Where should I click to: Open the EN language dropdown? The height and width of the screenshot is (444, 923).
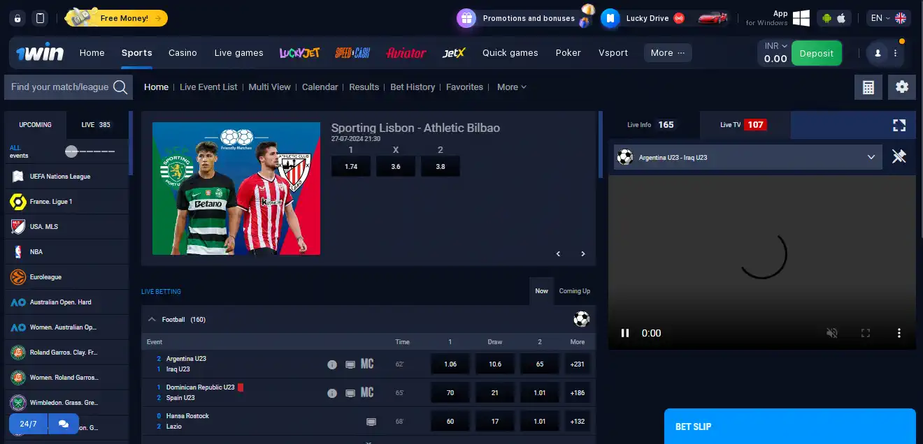(882, 17)
